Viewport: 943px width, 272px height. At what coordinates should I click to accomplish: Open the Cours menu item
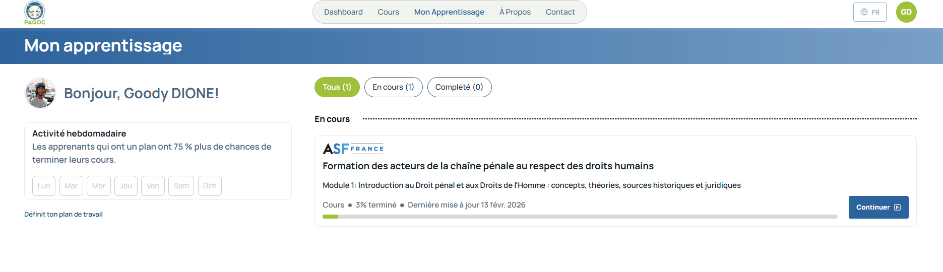click(x=388, y=12)
